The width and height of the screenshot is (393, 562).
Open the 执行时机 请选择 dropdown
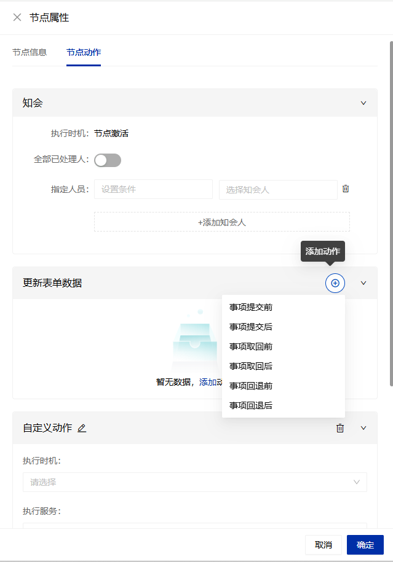(x=194, y=482)
